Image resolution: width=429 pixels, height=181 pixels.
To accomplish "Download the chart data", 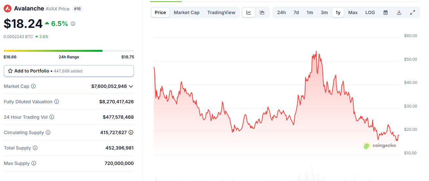I will (399, 12).
